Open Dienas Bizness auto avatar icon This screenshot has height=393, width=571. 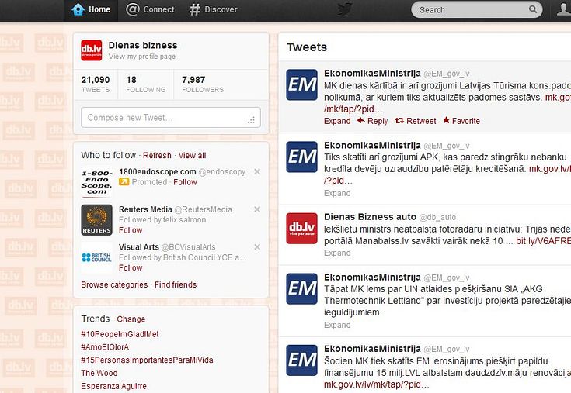pyautogui.click(x=301, y=229)
